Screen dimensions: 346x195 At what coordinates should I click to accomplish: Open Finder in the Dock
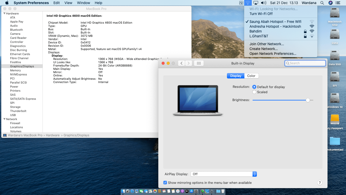123,191
